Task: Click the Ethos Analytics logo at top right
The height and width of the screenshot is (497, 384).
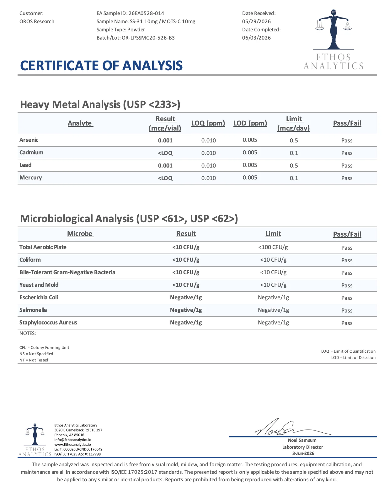Action: 333,39
